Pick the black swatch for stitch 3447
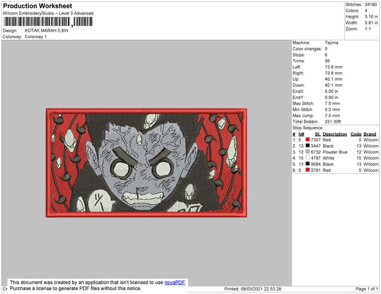Screen dimensions: 381x294 click(x=307, y=146)
